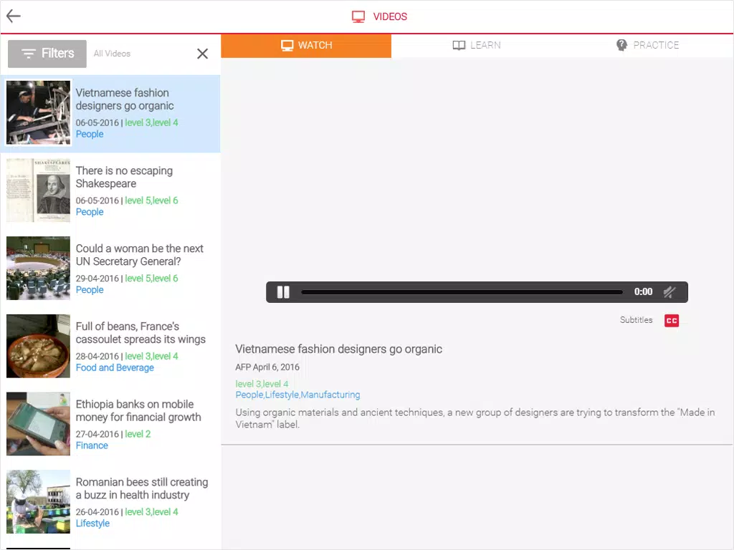The height and width of the screenshot is (550, 734).
Task: Click the Videos monitor icon in header
Action: pyautogui.click(x=358, y=17)
